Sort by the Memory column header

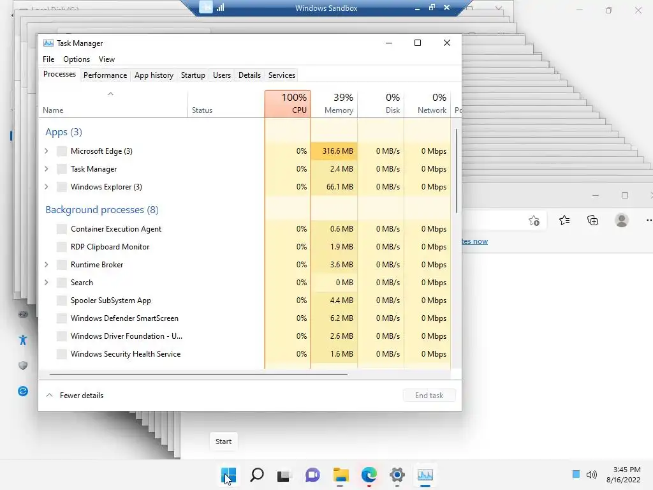tap(334, 104)
